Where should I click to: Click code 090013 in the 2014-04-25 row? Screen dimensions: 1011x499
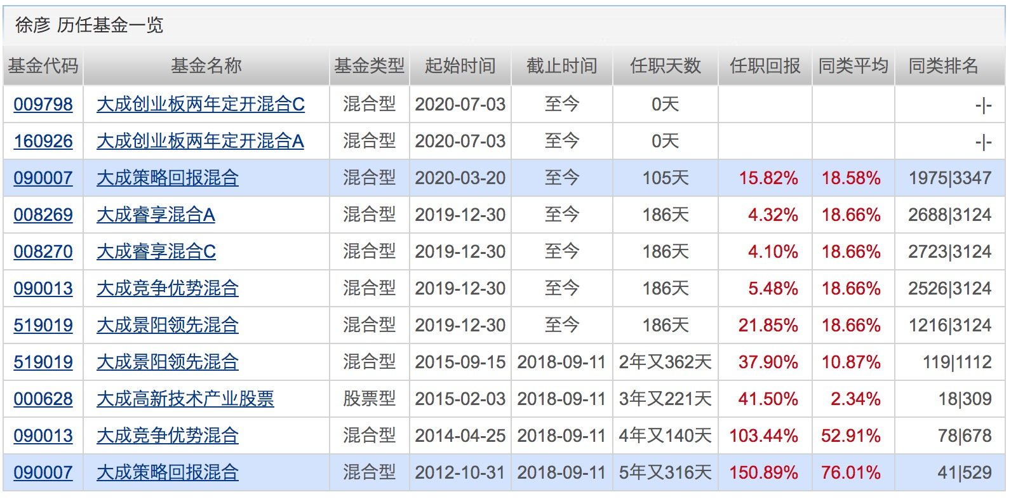(43, 436)
